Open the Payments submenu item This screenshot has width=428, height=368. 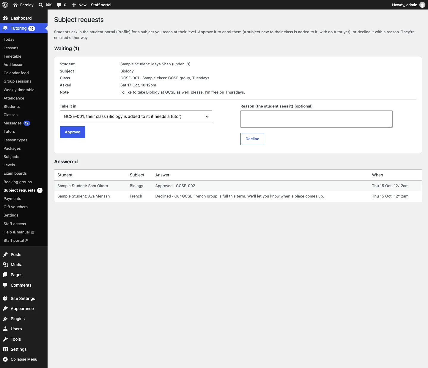(x=12, y=198)
